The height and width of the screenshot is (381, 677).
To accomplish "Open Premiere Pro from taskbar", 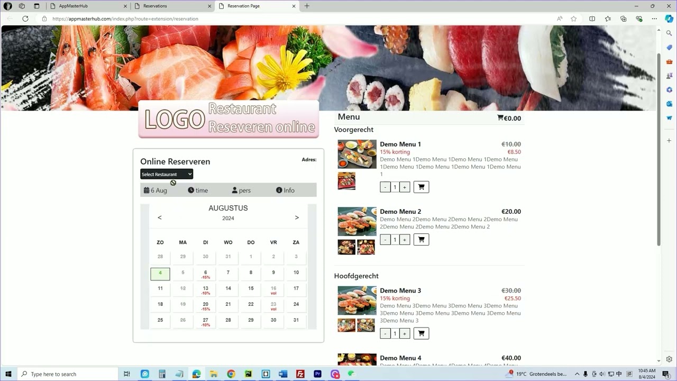I will click(317, 374).
